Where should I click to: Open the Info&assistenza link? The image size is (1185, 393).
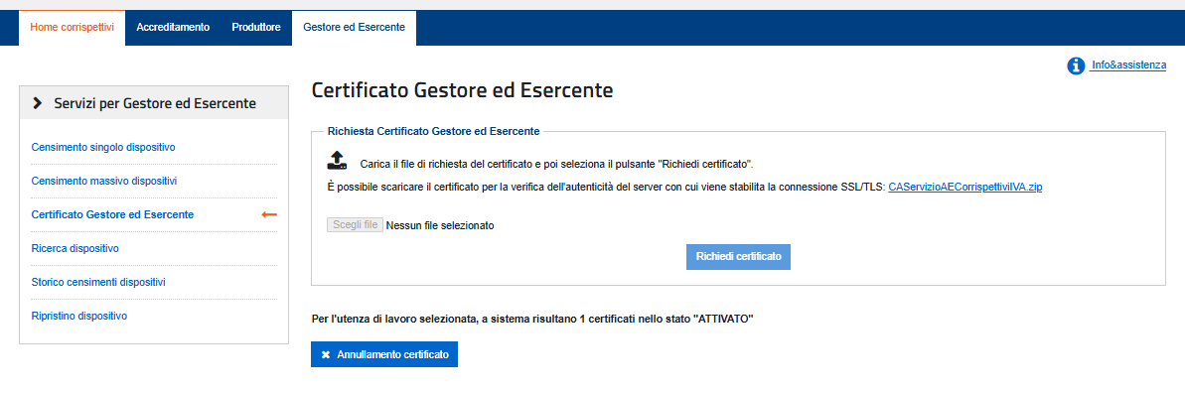coord(1128,65)
